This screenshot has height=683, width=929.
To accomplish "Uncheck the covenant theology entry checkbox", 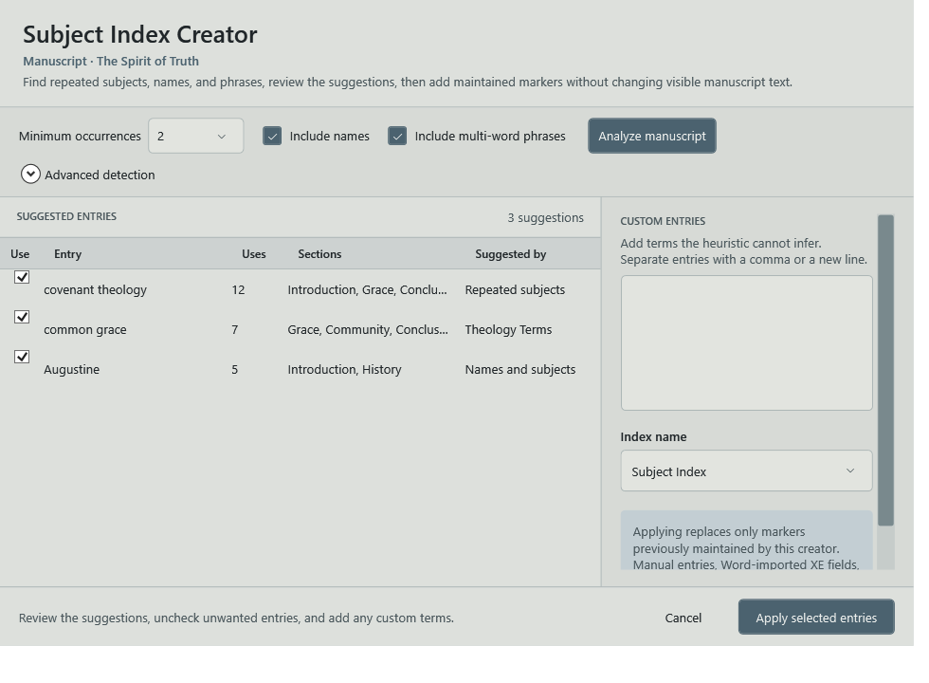I will tap(22, 277).
